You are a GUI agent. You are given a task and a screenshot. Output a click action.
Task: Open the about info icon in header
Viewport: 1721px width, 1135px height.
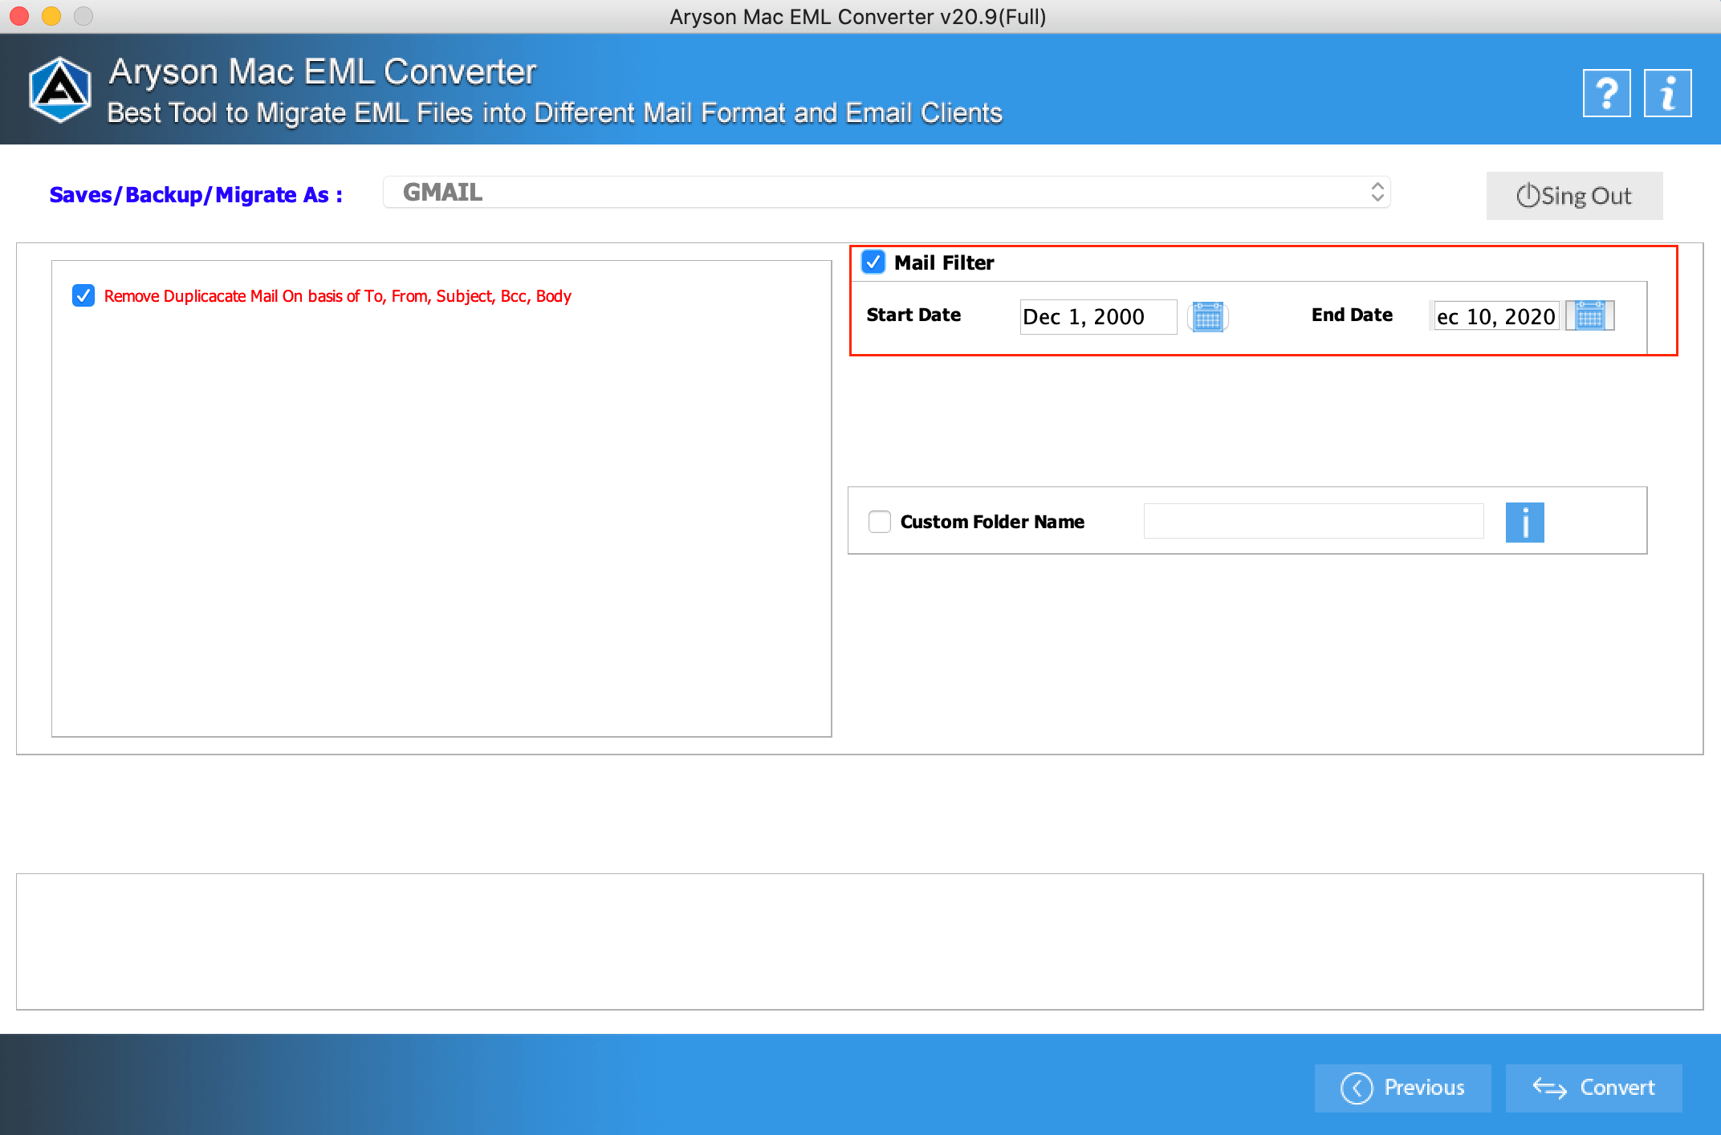point(1667,93)
